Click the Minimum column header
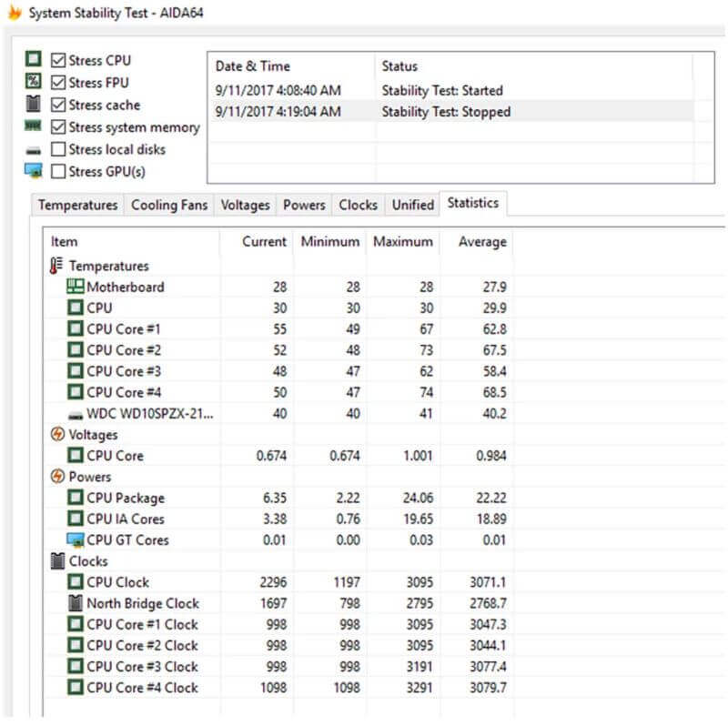The image size is (728, 726). [329, 242]
